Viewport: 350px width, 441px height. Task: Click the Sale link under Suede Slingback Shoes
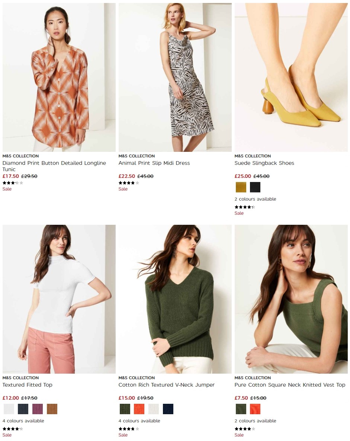[239, 213]
